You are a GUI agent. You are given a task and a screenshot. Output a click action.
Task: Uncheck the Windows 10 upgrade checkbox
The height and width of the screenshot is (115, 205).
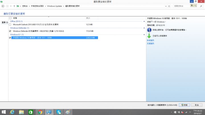click(10, 38)
